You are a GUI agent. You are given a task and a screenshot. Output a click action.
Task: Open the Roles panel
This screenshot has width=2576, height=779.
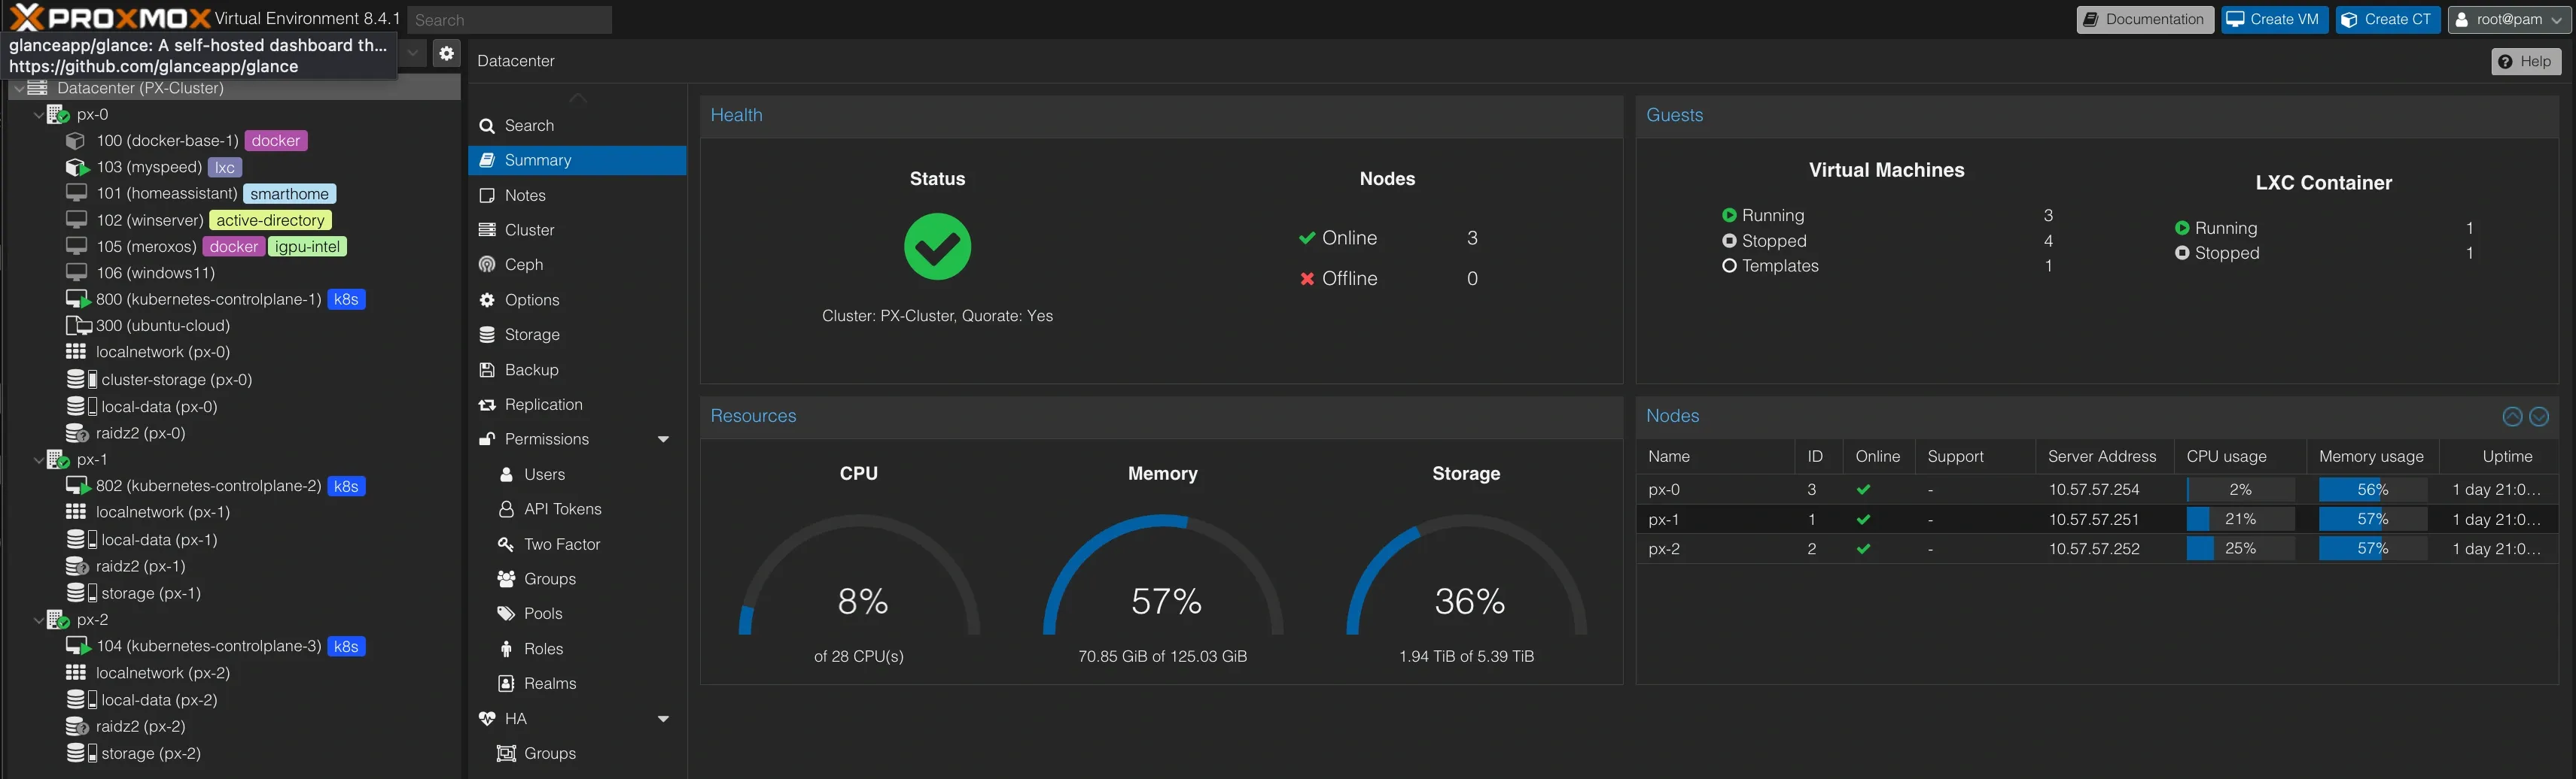click(x=542, y=648)
